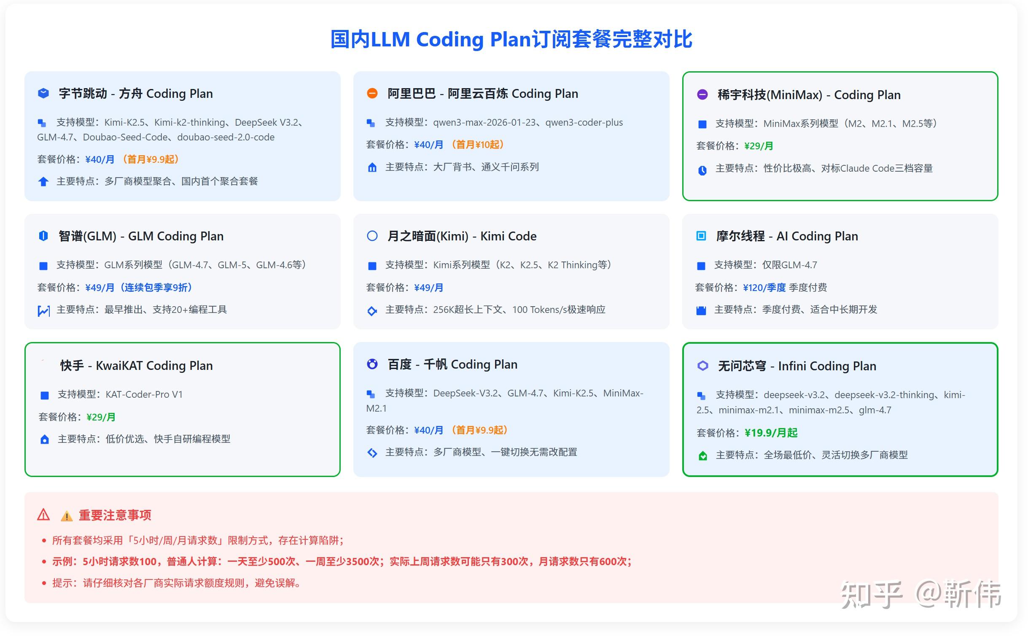
Task: Click the 首月¥9.9起 price in 方舟 card
Action: pos(151,159)
